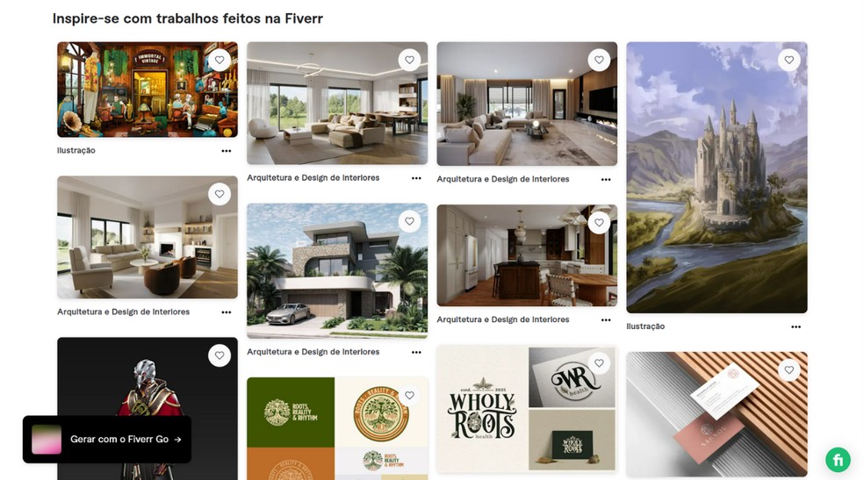Toggle heart on the modern house exterior image
864x480 pixels.
409,221
